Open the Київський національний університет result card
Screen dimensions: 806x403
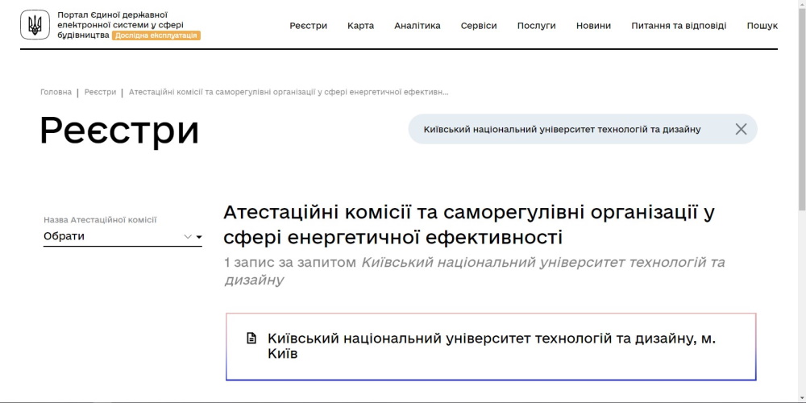(x=491, y=347)
